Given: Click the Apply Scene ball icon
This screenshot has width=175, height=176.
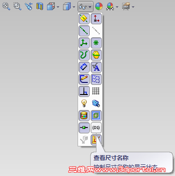Looking at the screenshot, I should coord(110,7).
